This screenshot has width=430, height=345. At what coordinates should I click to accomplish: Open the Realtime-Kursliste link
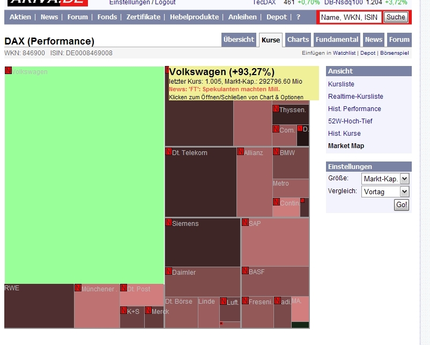[x=355, y=97]
